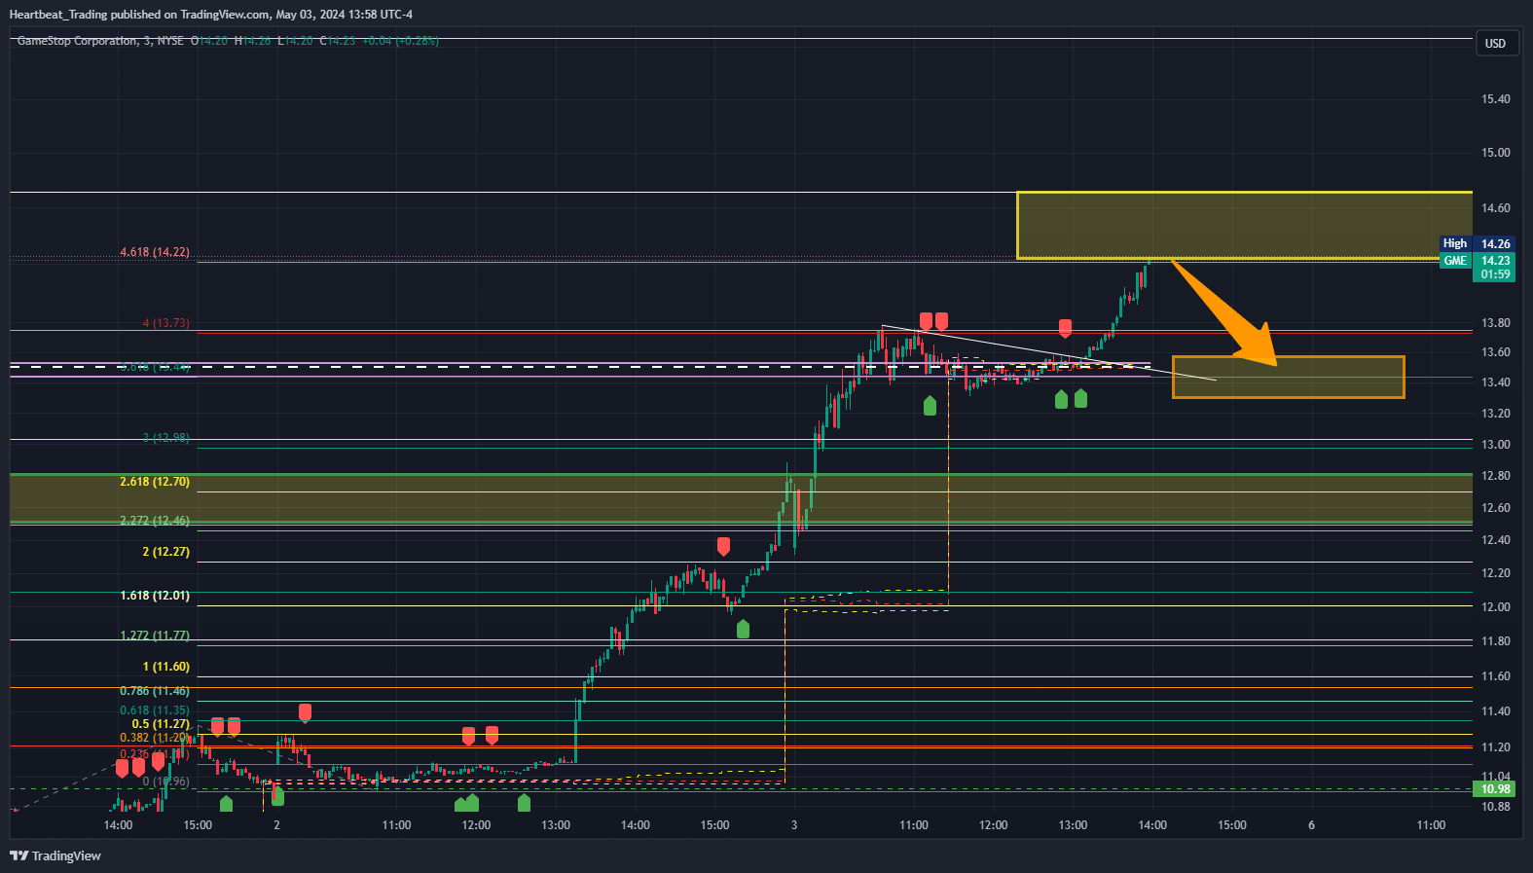The width and height of the screenshot is (1533, 873).
Task: Select the GME 14.23 last price label
Action: click(x=1477, y=261)
